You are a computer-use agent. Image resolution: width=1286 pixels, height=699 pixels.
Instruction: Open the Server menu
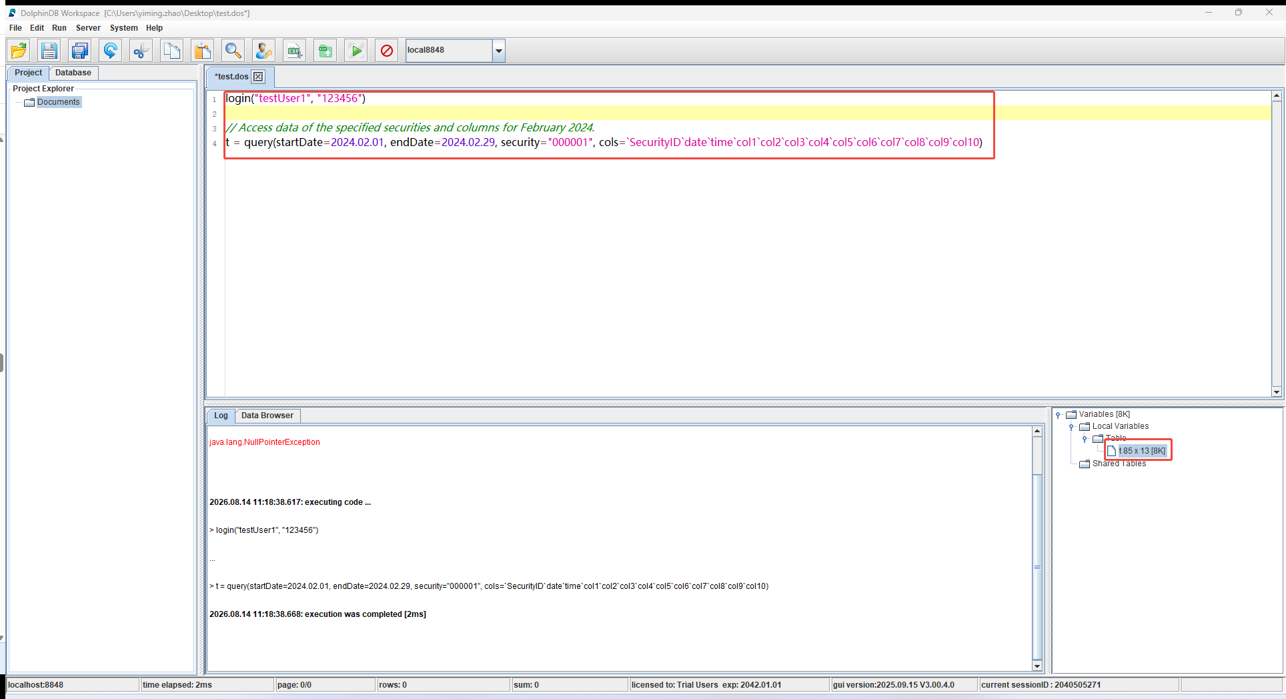[x=88, y=28]
